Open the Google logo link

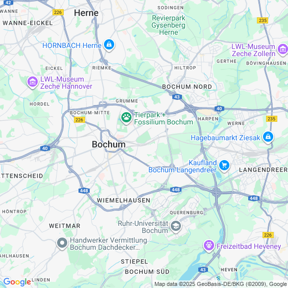[x=17, y=282]
